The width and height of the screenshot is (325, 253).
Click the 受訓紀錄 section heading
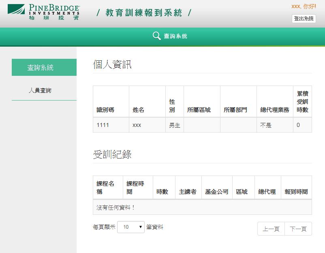point(112,154)
